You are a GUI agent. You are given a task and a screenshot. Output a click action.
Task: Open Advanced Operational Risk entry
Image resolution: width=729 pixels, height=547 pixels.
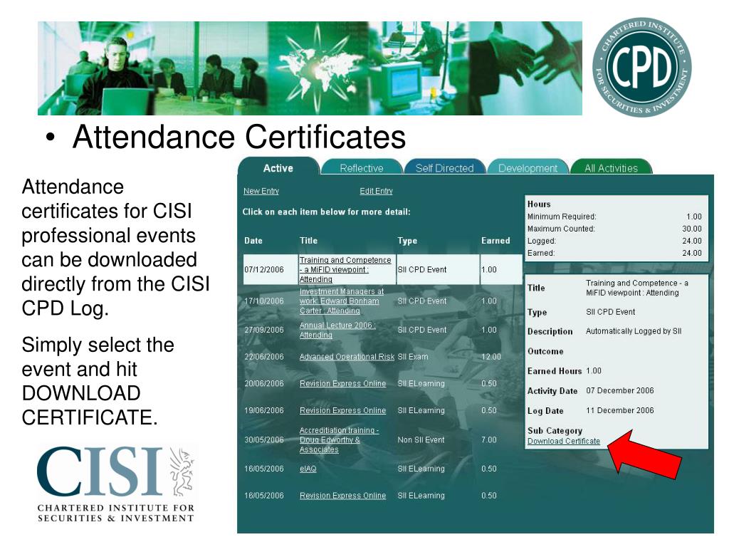[x=347, y=357]
